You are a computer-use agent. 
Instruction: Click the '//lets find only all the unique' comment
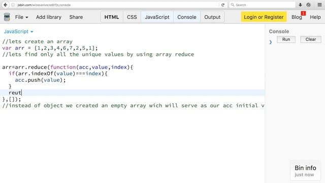98,54
